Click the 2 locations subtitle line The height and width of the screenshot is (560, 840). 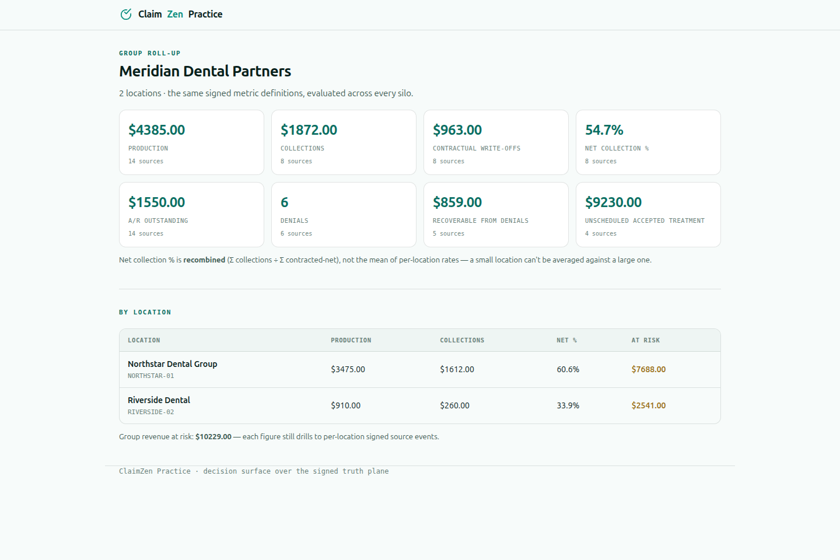(266, 93)
